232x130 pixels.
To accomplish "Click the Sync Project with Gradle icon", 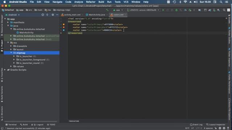I will coord(210,10).
